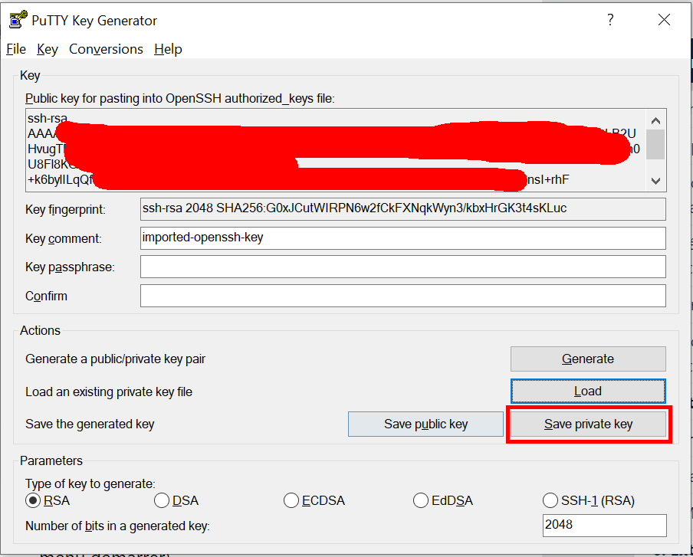Click the public key scrollbar up arrow
The image size is (693, 557).
click(656, 120)
